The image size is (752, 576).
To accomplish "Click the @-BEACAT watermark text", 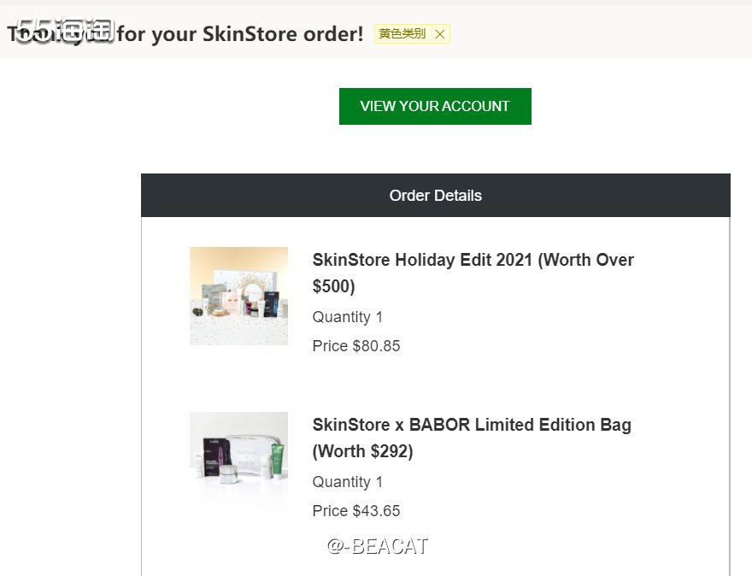I will coord(377,546).
